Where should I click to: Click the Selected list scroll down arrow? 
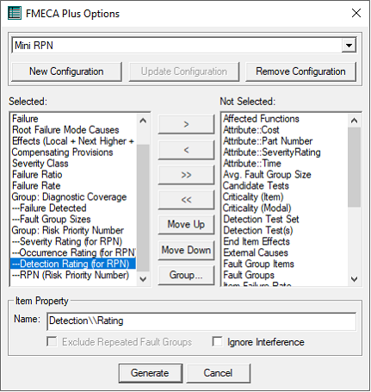point(143,279)
